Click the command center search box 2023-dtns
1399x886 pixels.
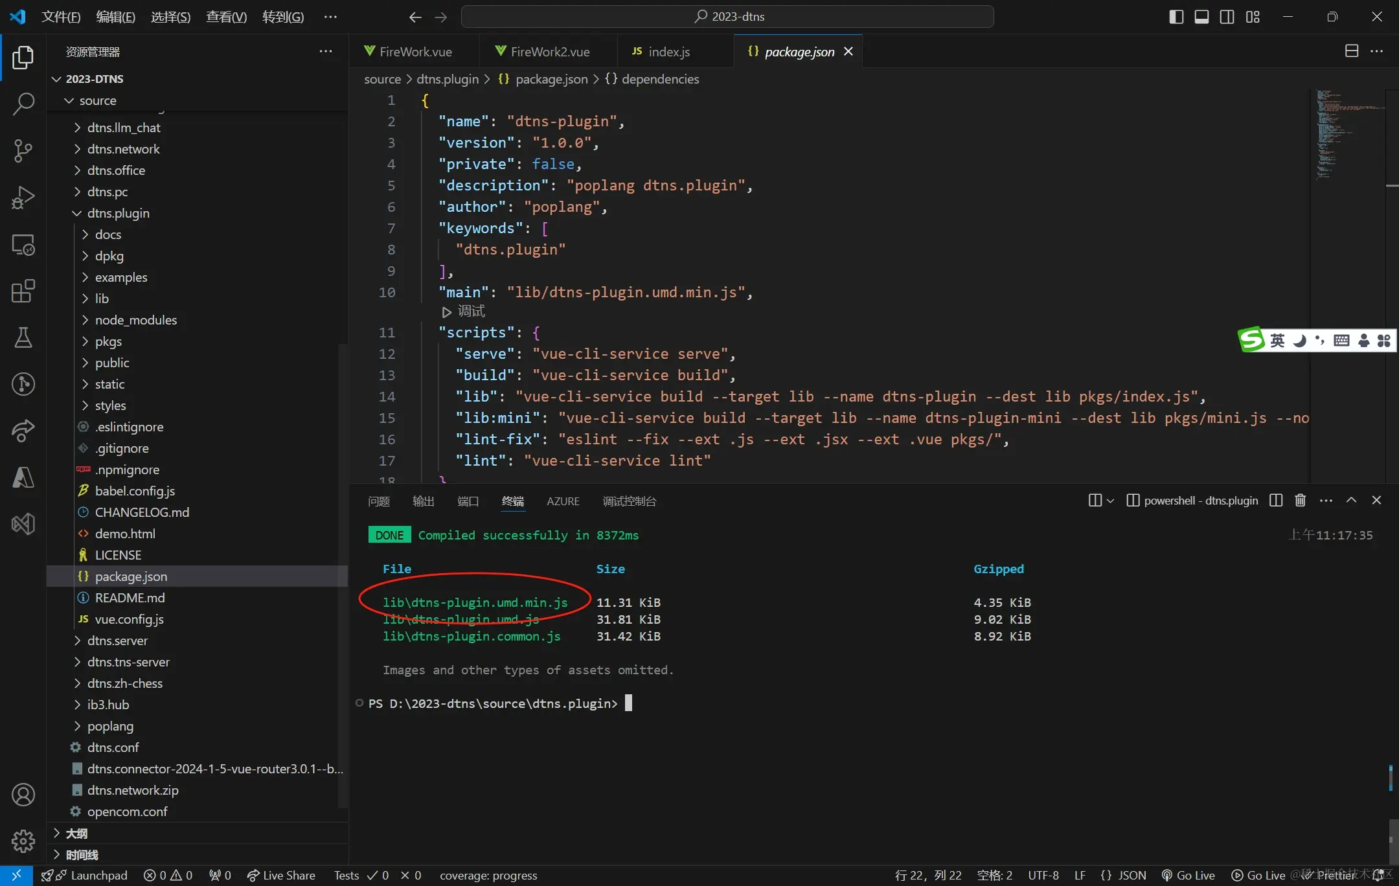click(727, 17)
